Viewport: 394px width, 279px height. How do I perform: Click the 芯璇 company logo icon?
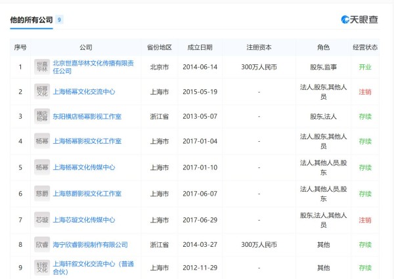pos(42,220)
